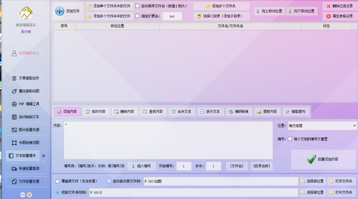Clear the table with 清空表格记录

340,16
